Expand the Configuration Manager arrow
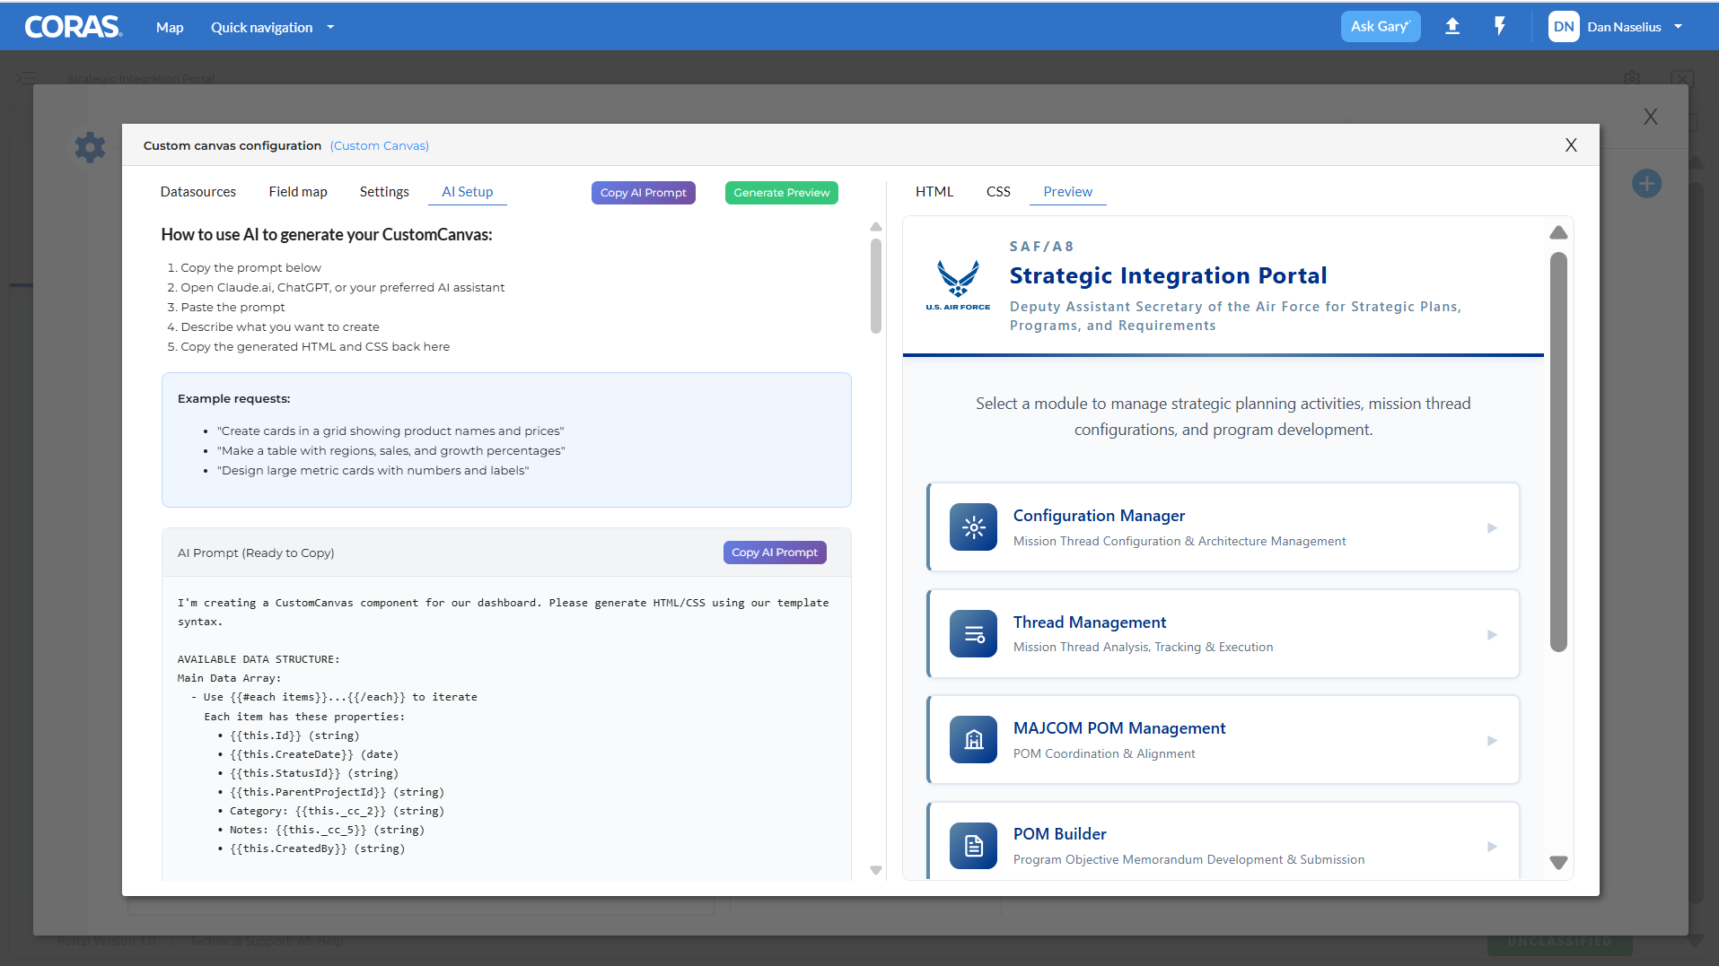 1492,528
